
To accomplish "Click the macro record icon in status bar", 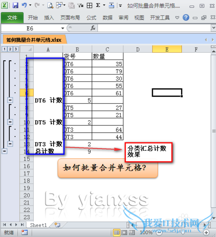I will pyautogui.click(x=25, y=232).
